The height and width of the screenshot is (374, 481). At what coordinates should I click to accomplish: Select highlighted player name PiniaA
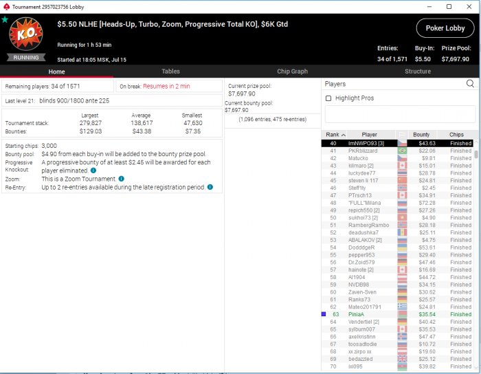[x=356, y=314]
